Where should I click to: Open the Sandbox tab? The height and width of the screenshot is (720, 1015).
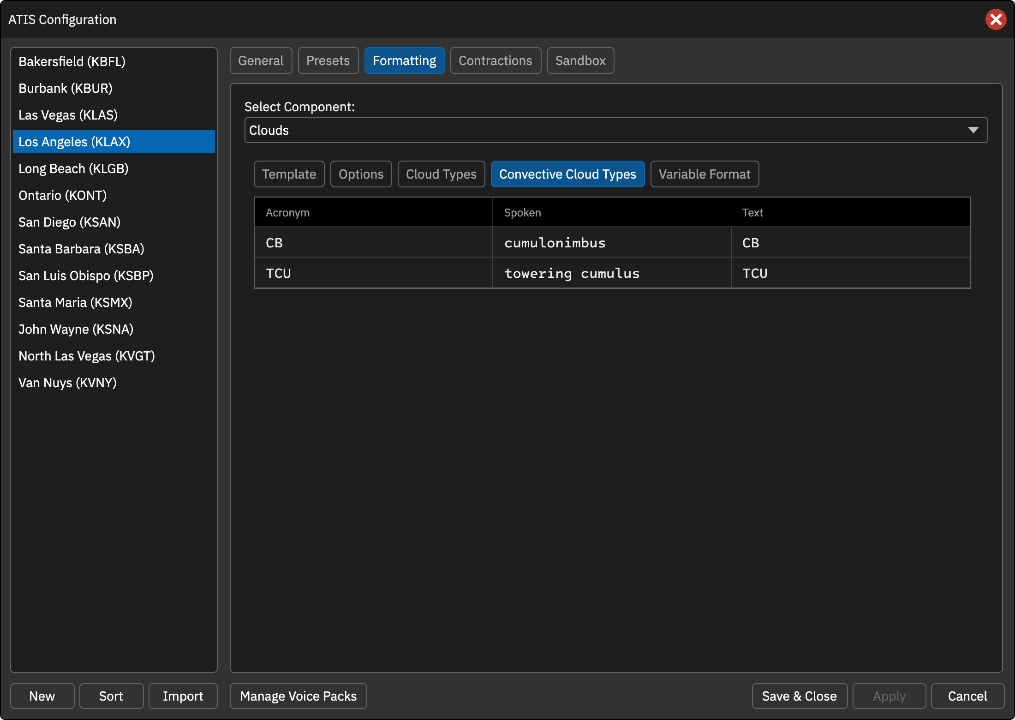point(580,60)
